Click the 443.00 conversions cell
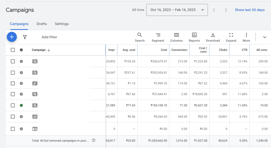This screenshot has width=271, height=148. [182, 116]
